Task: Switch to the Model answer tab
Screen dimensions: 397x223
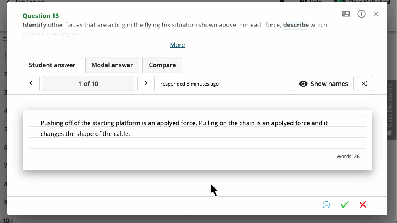Action: [x=112, y=65]
